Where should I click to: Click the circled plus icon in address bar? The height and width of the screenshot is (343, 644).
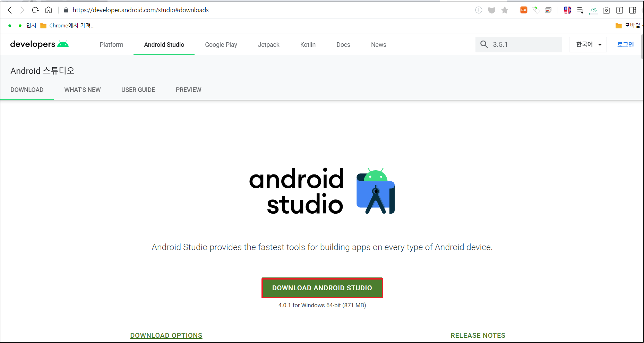tap(479, 10)
